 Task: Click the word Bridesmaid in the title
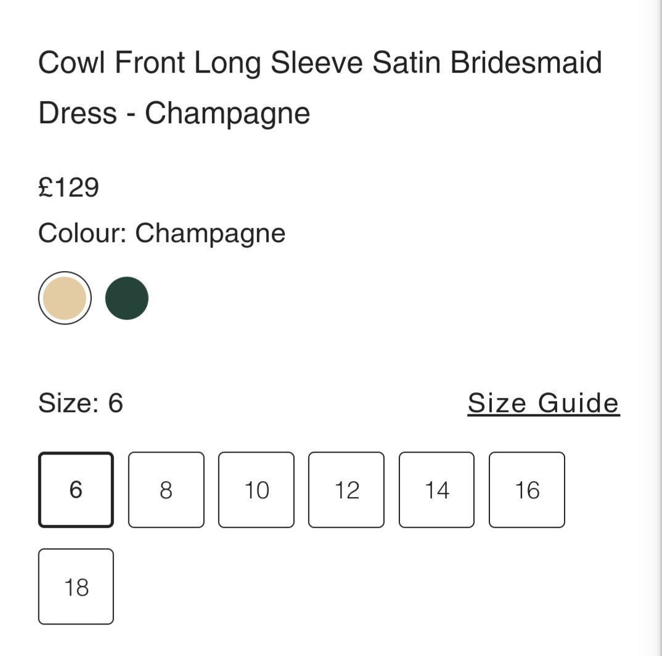point(526,62)
